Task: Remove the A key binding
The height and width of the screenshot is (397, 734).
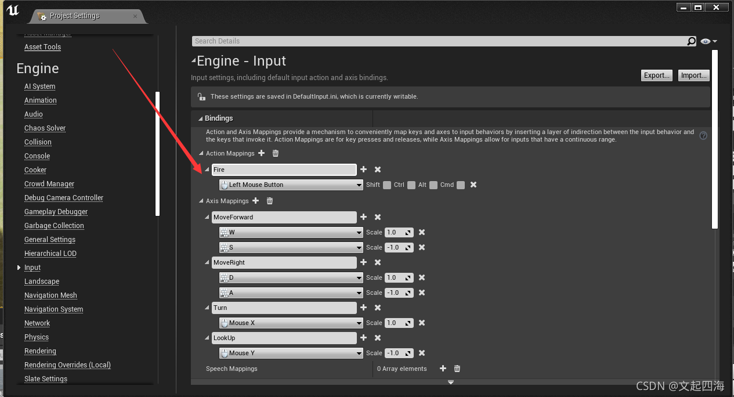Action: 422,293
